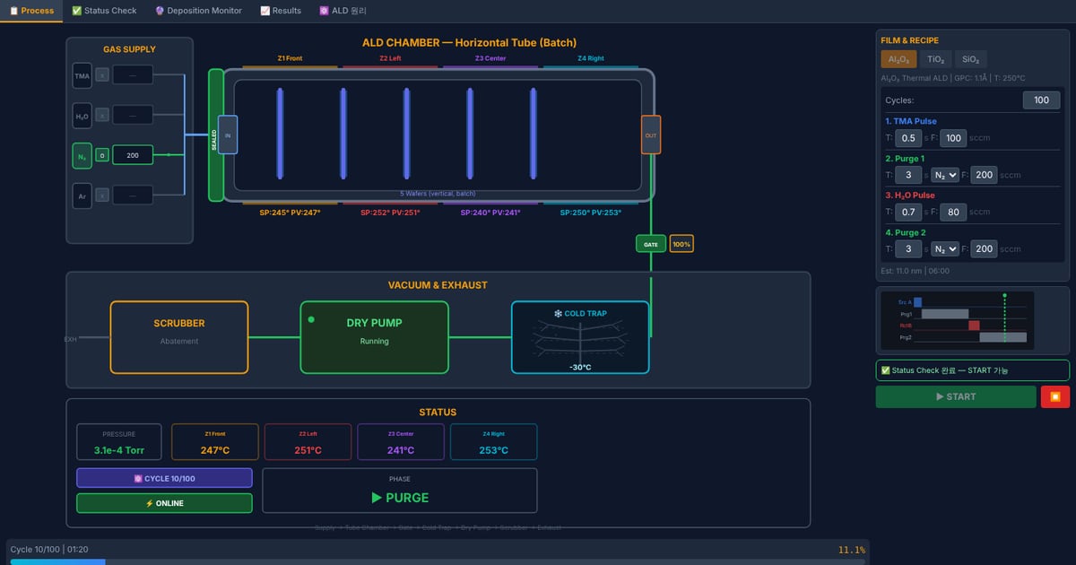Open the Status Check tab
Viewport: 1076px width, 565px height.
[x=104, y=11]
